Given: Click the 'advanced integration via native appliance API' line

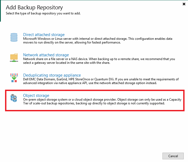Looking at the screenshot, I should tap(90, 83).
